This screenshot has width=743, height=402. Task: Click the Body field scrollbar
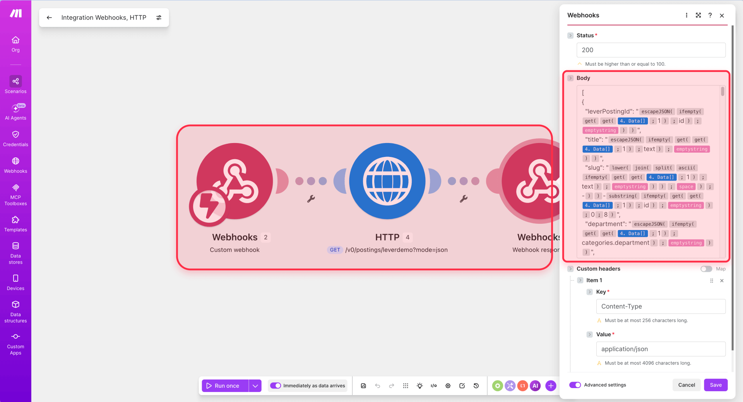pyautogui.click(x=722, y=92)
